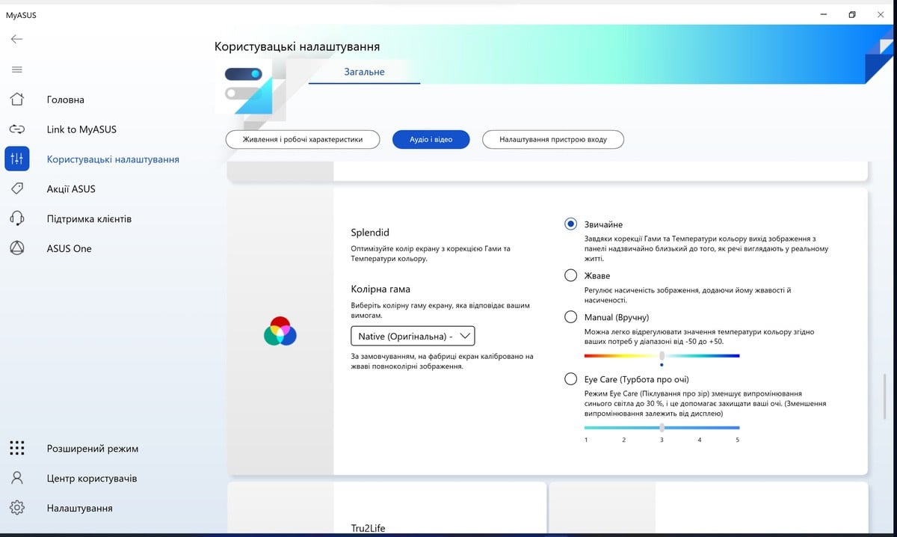This screenshot has height=537, width=897.
Task: Switch to the Загальне tab
Action: click(x=364, y=72)
